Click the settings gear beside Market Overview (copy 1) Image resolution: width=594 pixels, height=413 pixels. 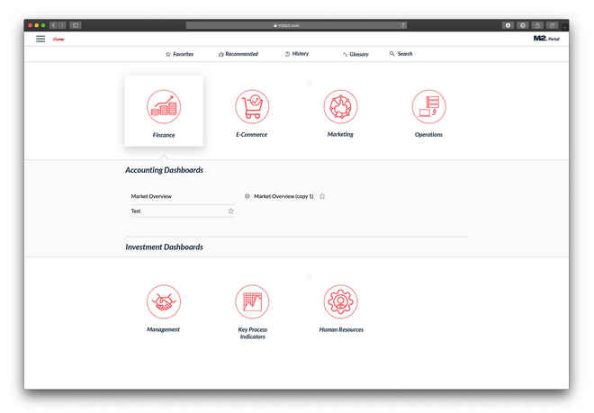(247, 196)
